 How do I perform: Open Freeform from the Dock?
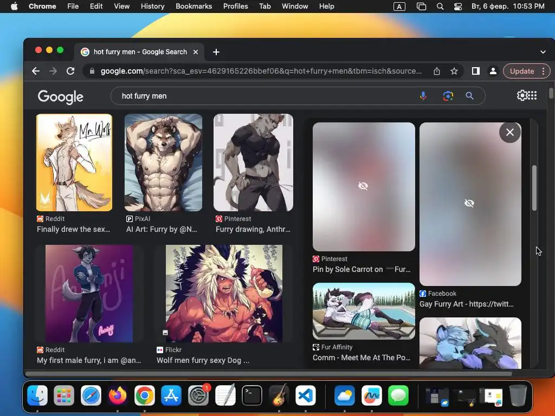coord(372,395)
